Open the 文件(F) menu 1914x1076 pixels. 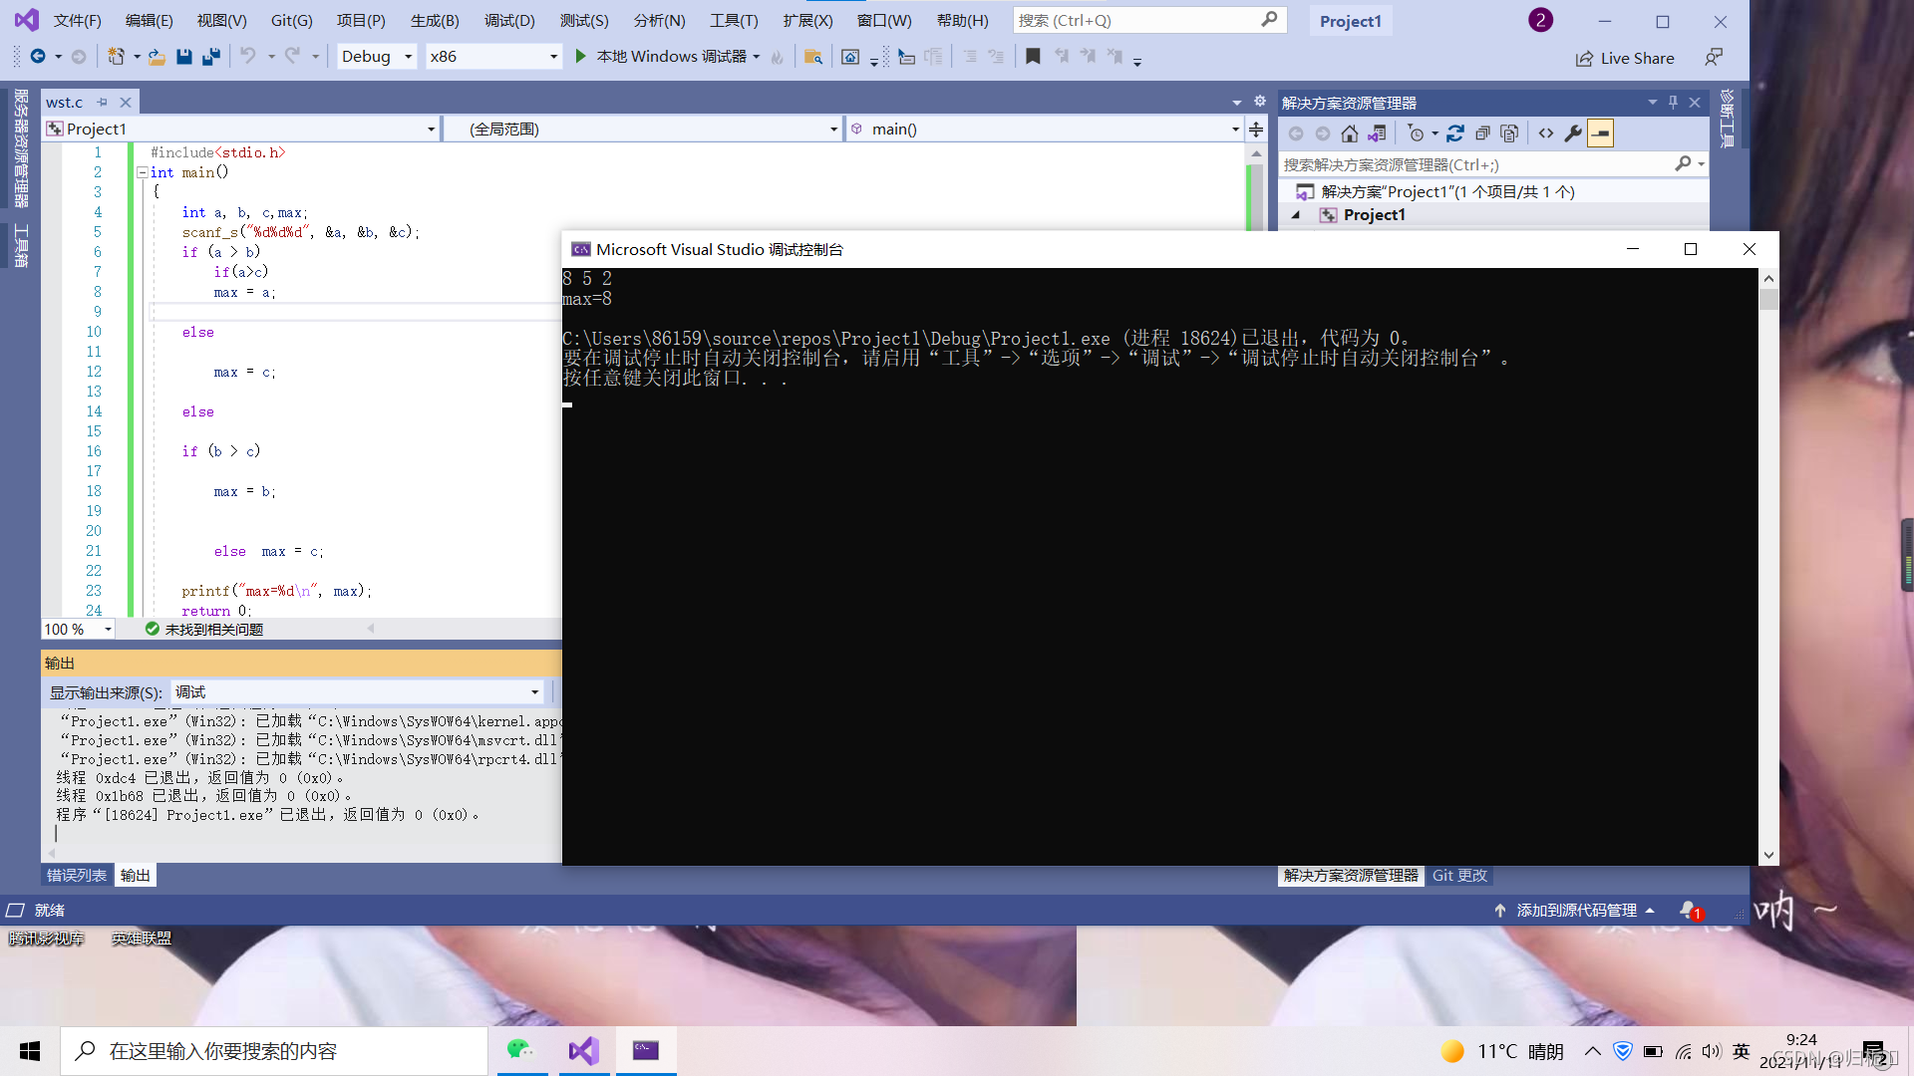tap(77, 20)
